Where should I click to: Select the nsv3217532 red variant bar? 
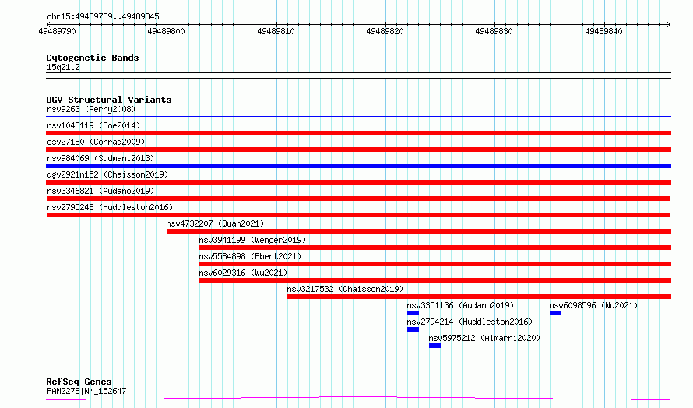click(x=479, y=297)
